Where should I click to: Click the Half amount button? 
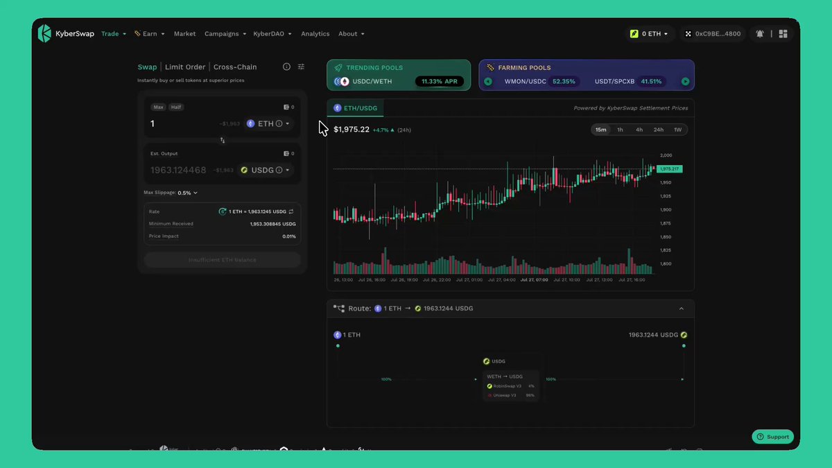pyautogui.click(x=176, y=107)
